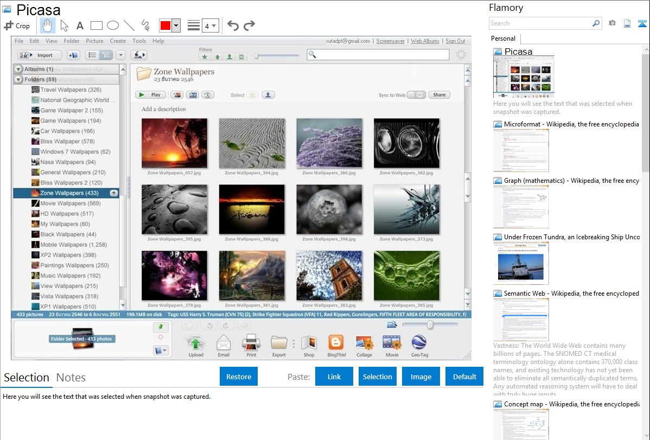Click the Play slideshow button

coord(151,95)
